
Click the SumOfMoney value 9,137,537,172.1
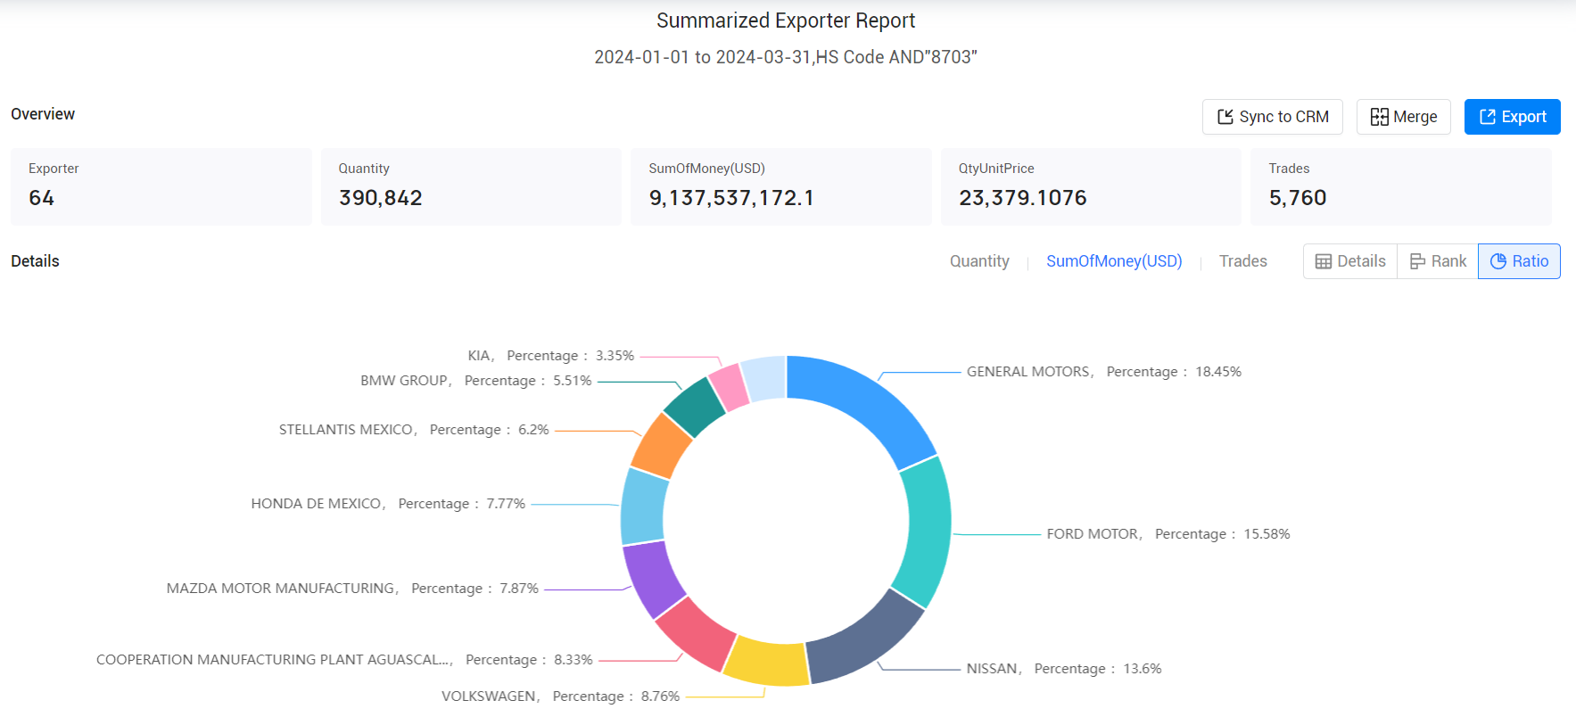731,198
